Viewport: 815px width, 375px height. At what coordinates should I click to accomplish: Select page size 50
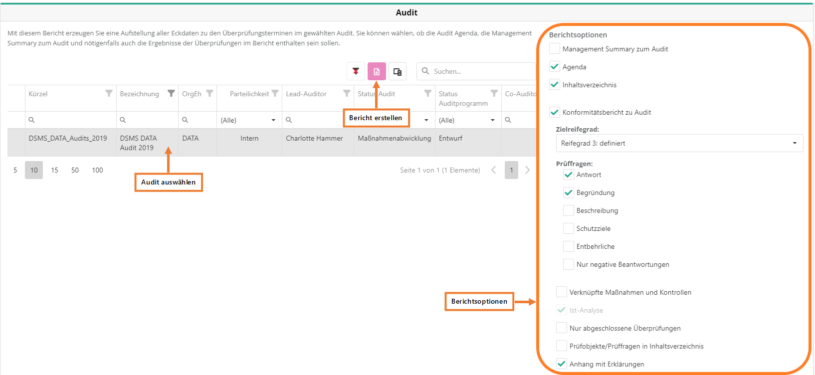pyautogui.click(x=75, y=170)
